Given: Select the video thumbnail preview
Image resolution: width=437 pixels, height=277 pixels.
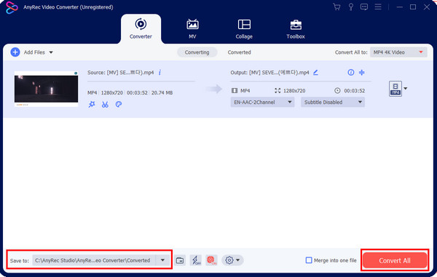Looking at the screenshot, I should pyautogui.click(x=47, y=89).
